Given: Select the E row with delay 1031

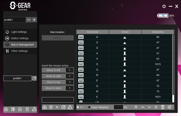Looking at the screenshot, I should point(124,97).
